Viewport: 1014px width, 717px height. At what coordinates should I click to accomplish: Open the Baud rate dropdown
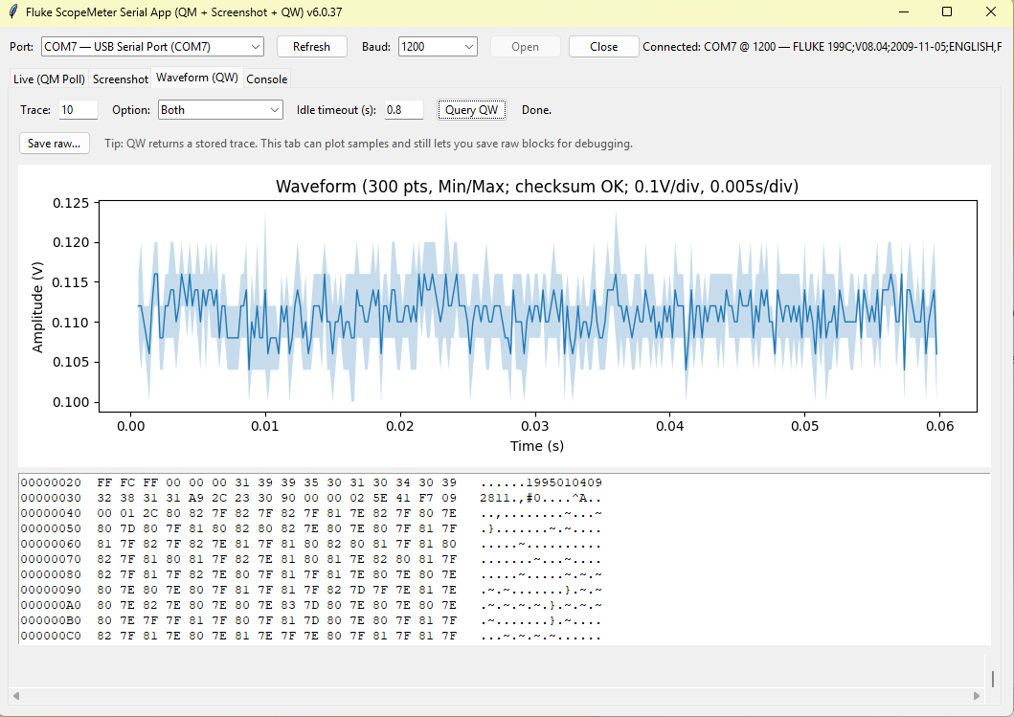tap(468, 47)
